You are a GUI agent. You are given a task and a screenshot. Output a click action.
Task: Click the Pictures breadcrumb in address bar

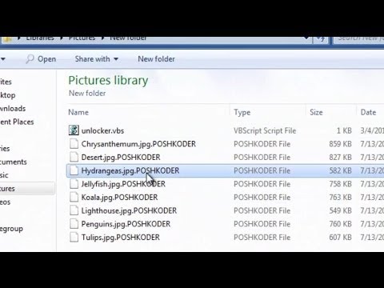point(82,38)
